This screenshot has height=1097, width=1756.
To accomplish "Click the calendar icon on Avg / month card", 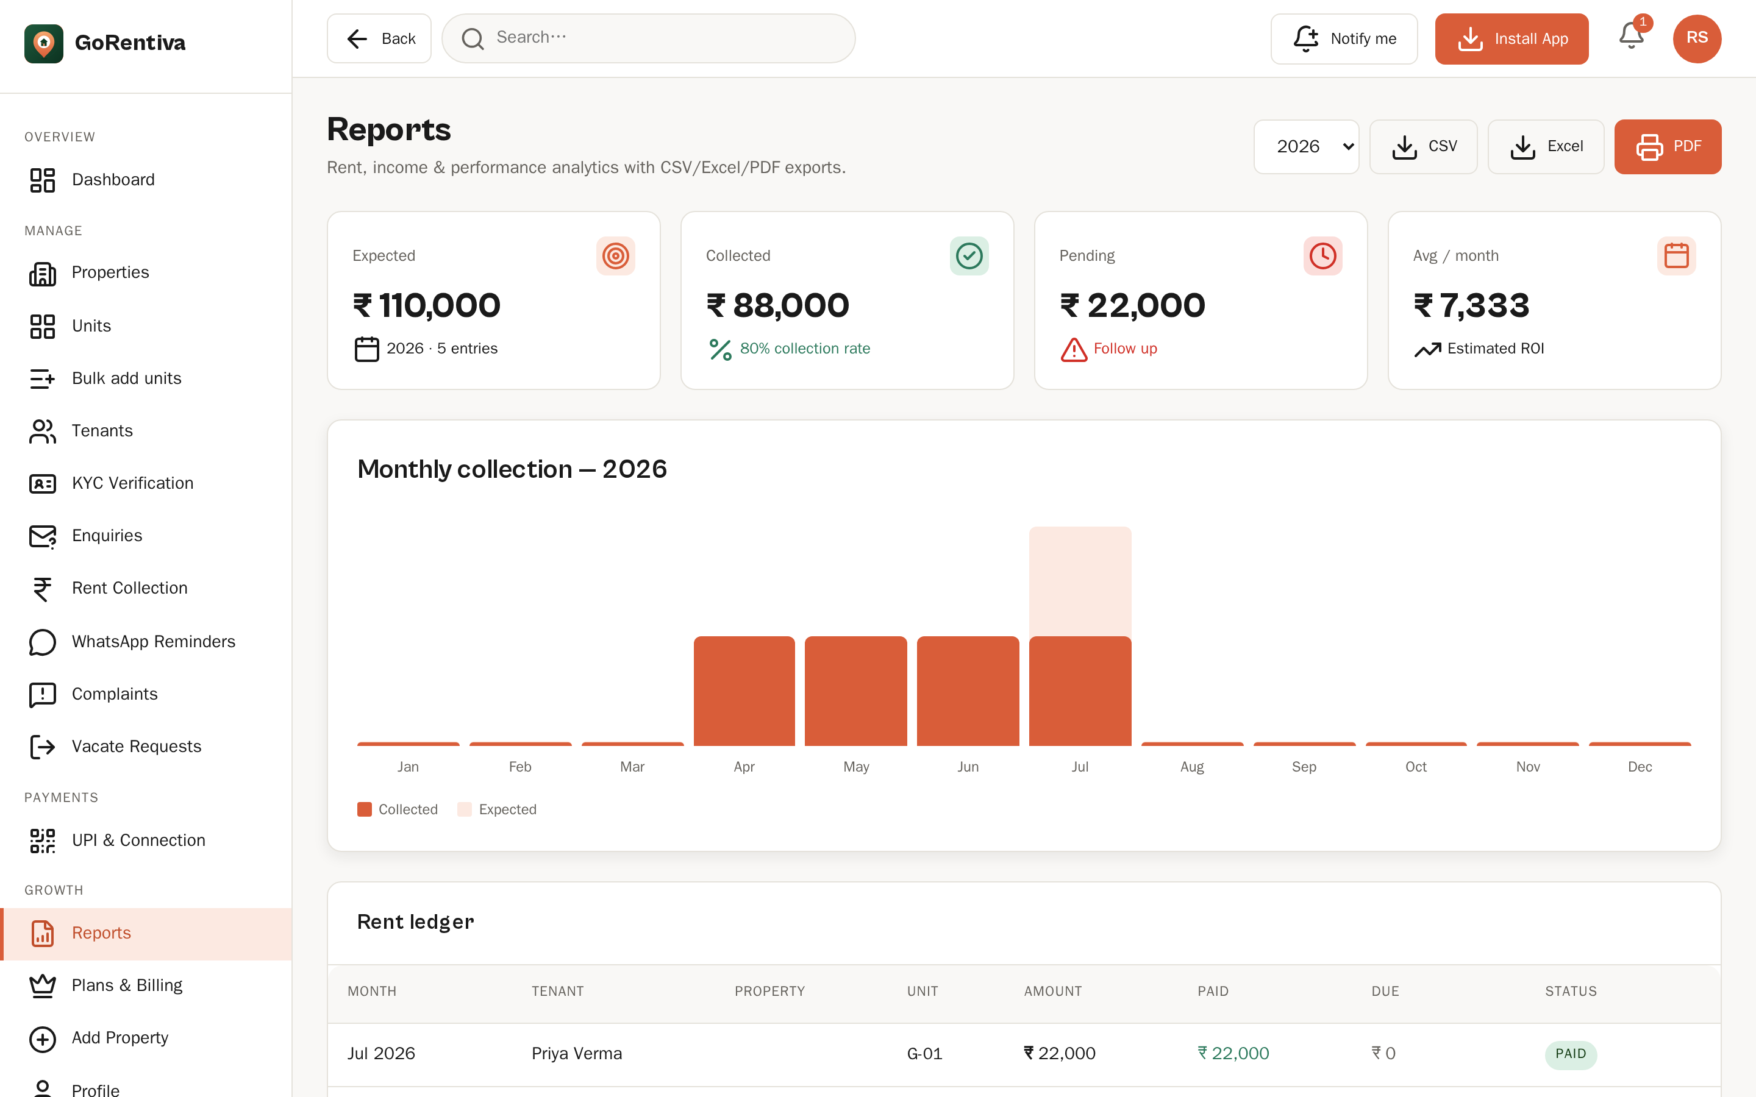I will click(1676, 255).
